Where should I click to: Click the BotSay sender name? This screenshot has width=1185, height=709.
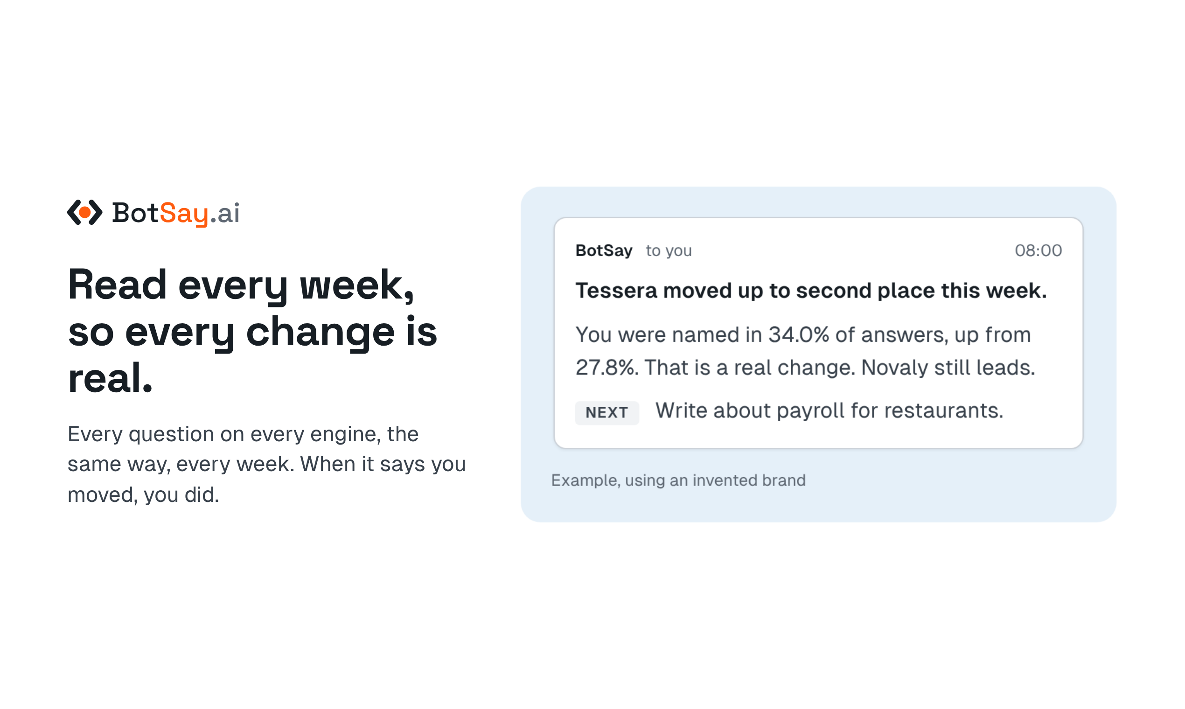pos(604,250)
